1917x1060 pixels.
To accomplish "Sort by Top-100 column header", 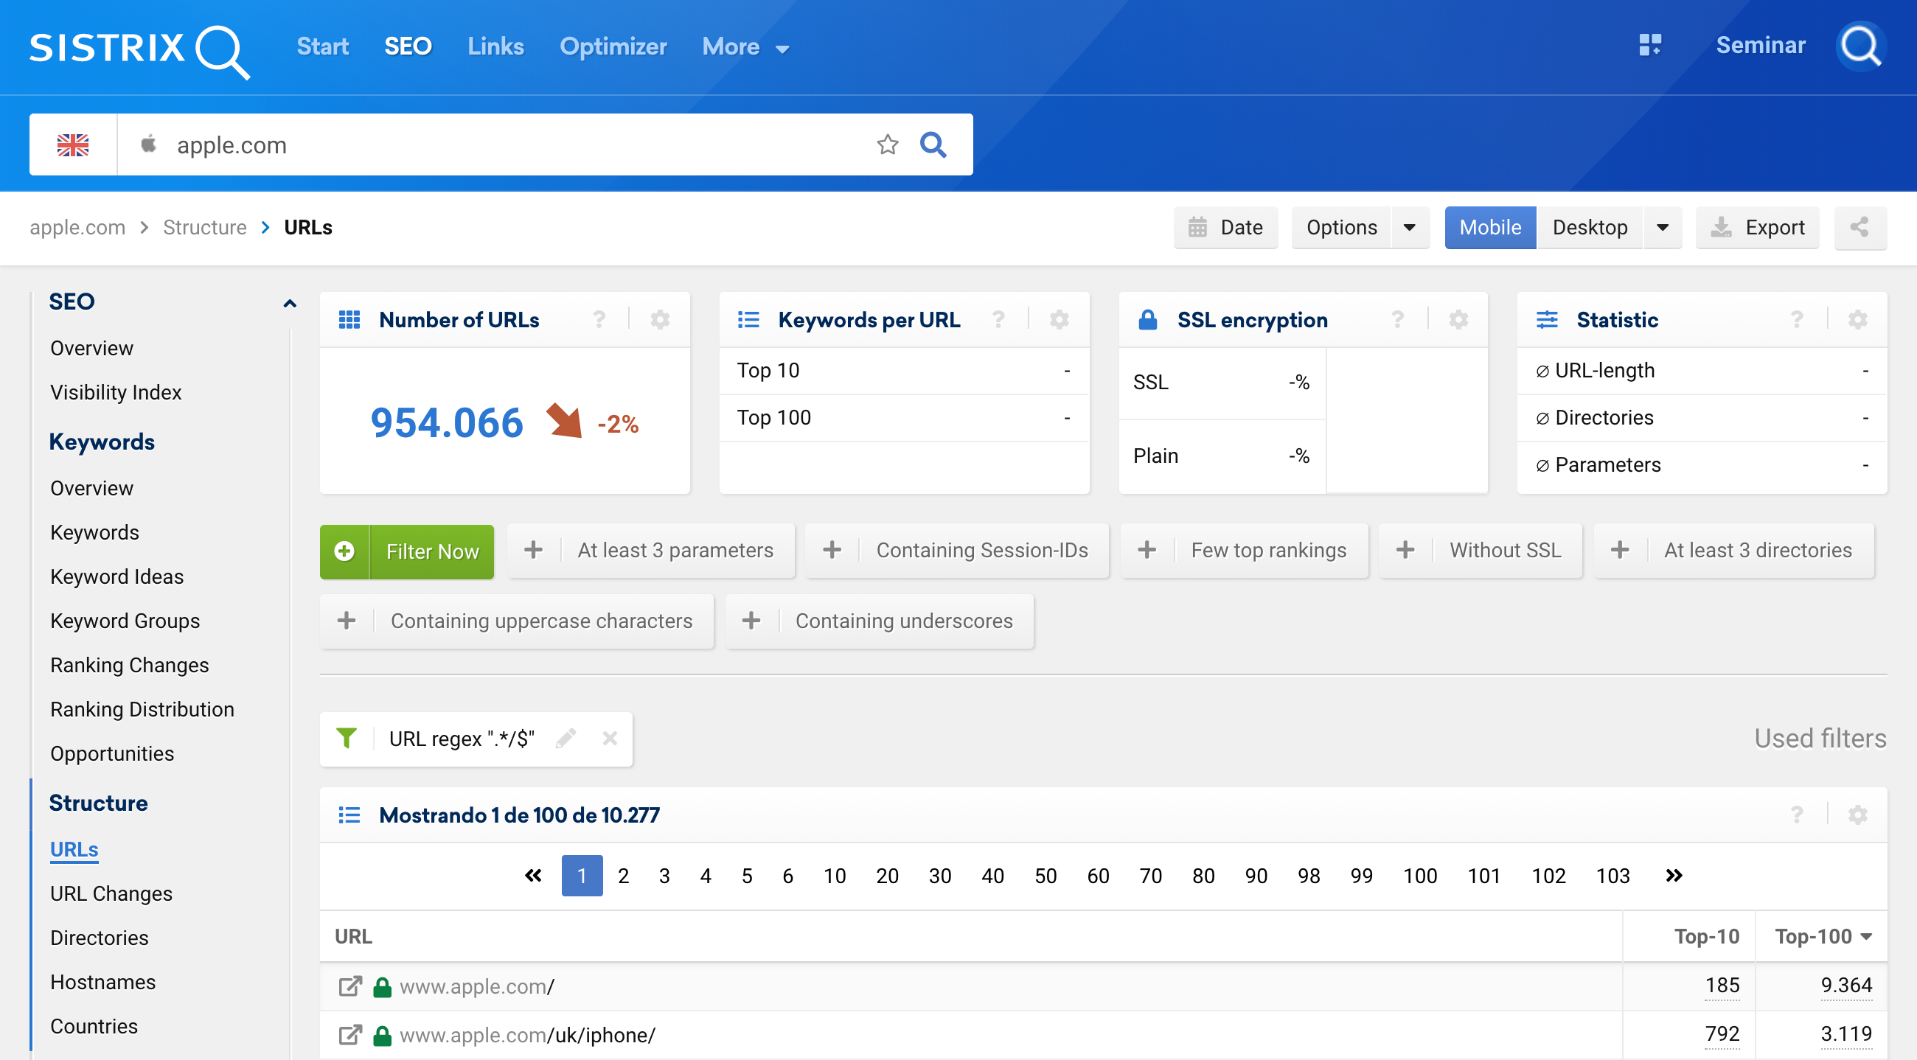I will [x=1823, y=936].
